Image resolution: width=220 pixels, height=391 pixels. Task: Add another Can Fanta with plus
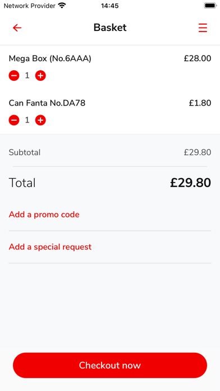coord(40,120)
